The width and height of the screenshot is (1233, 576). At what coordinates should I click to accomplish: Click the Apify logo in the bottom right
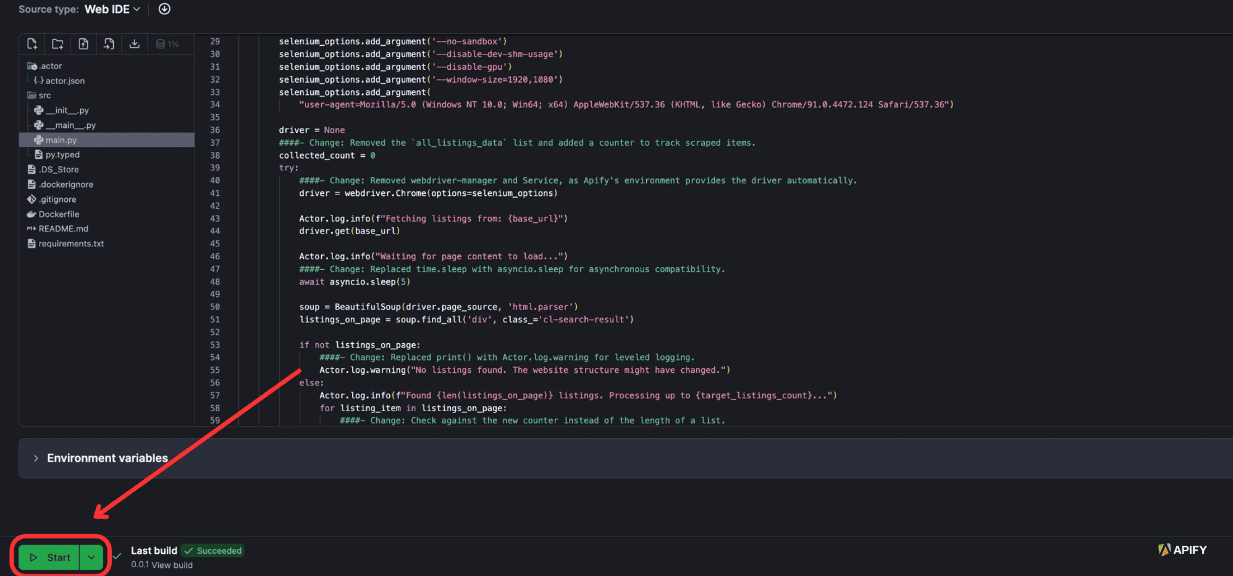tap(1182, 550)
